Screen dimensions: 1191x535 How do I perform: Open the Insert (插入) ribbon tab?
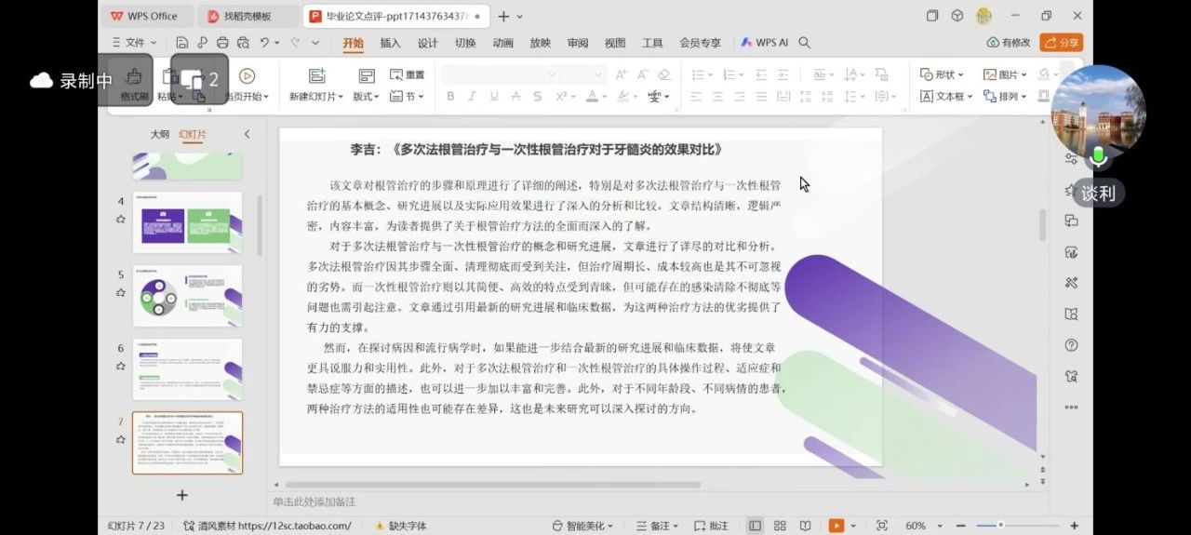[x=390, y=43]
